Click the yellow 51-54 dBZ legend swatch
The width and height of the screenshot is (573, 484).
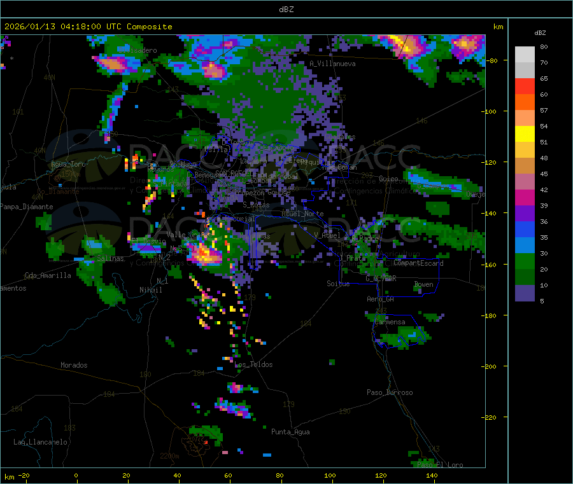pos(525,134)
